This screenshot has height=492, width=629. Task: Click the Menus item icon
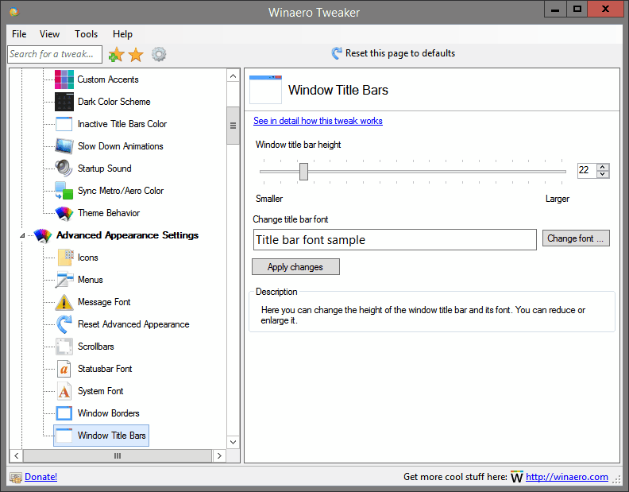(64, 280)
